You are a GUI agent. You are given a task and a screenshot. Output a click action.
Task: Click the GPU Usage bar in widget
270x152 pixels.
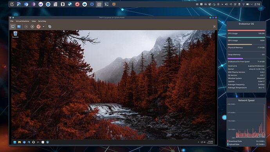246,37
